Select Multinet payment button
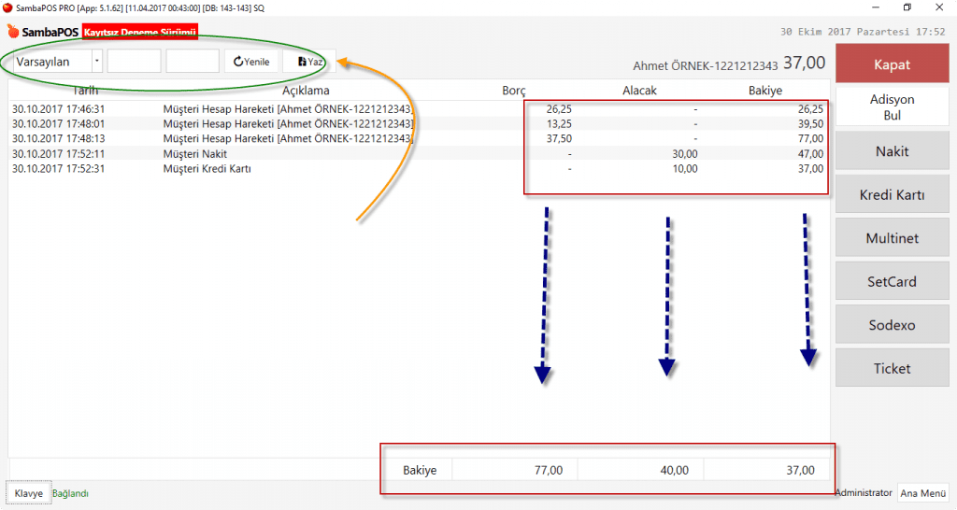 892,238
